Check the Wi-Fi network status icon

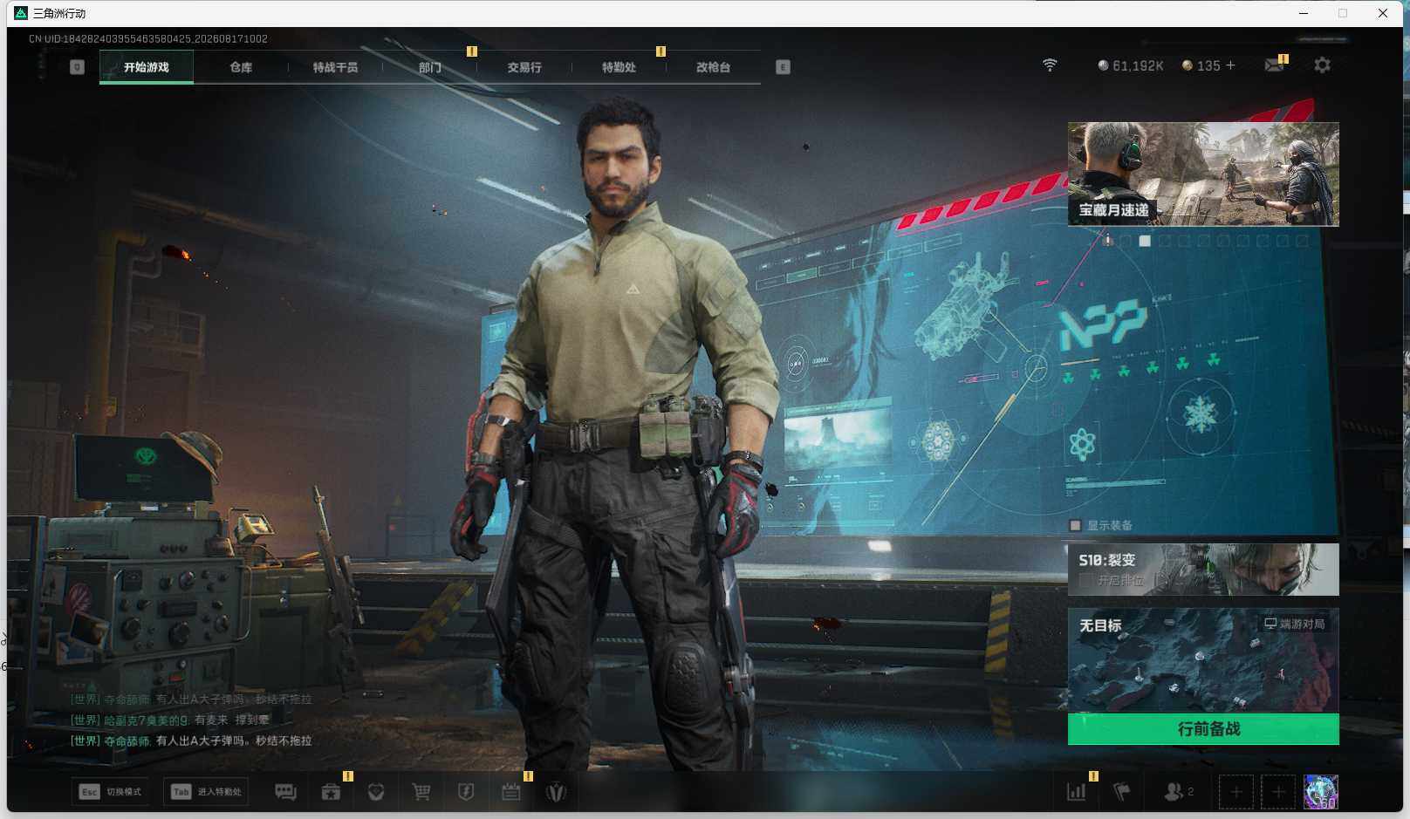click(x=1050, y=65)
